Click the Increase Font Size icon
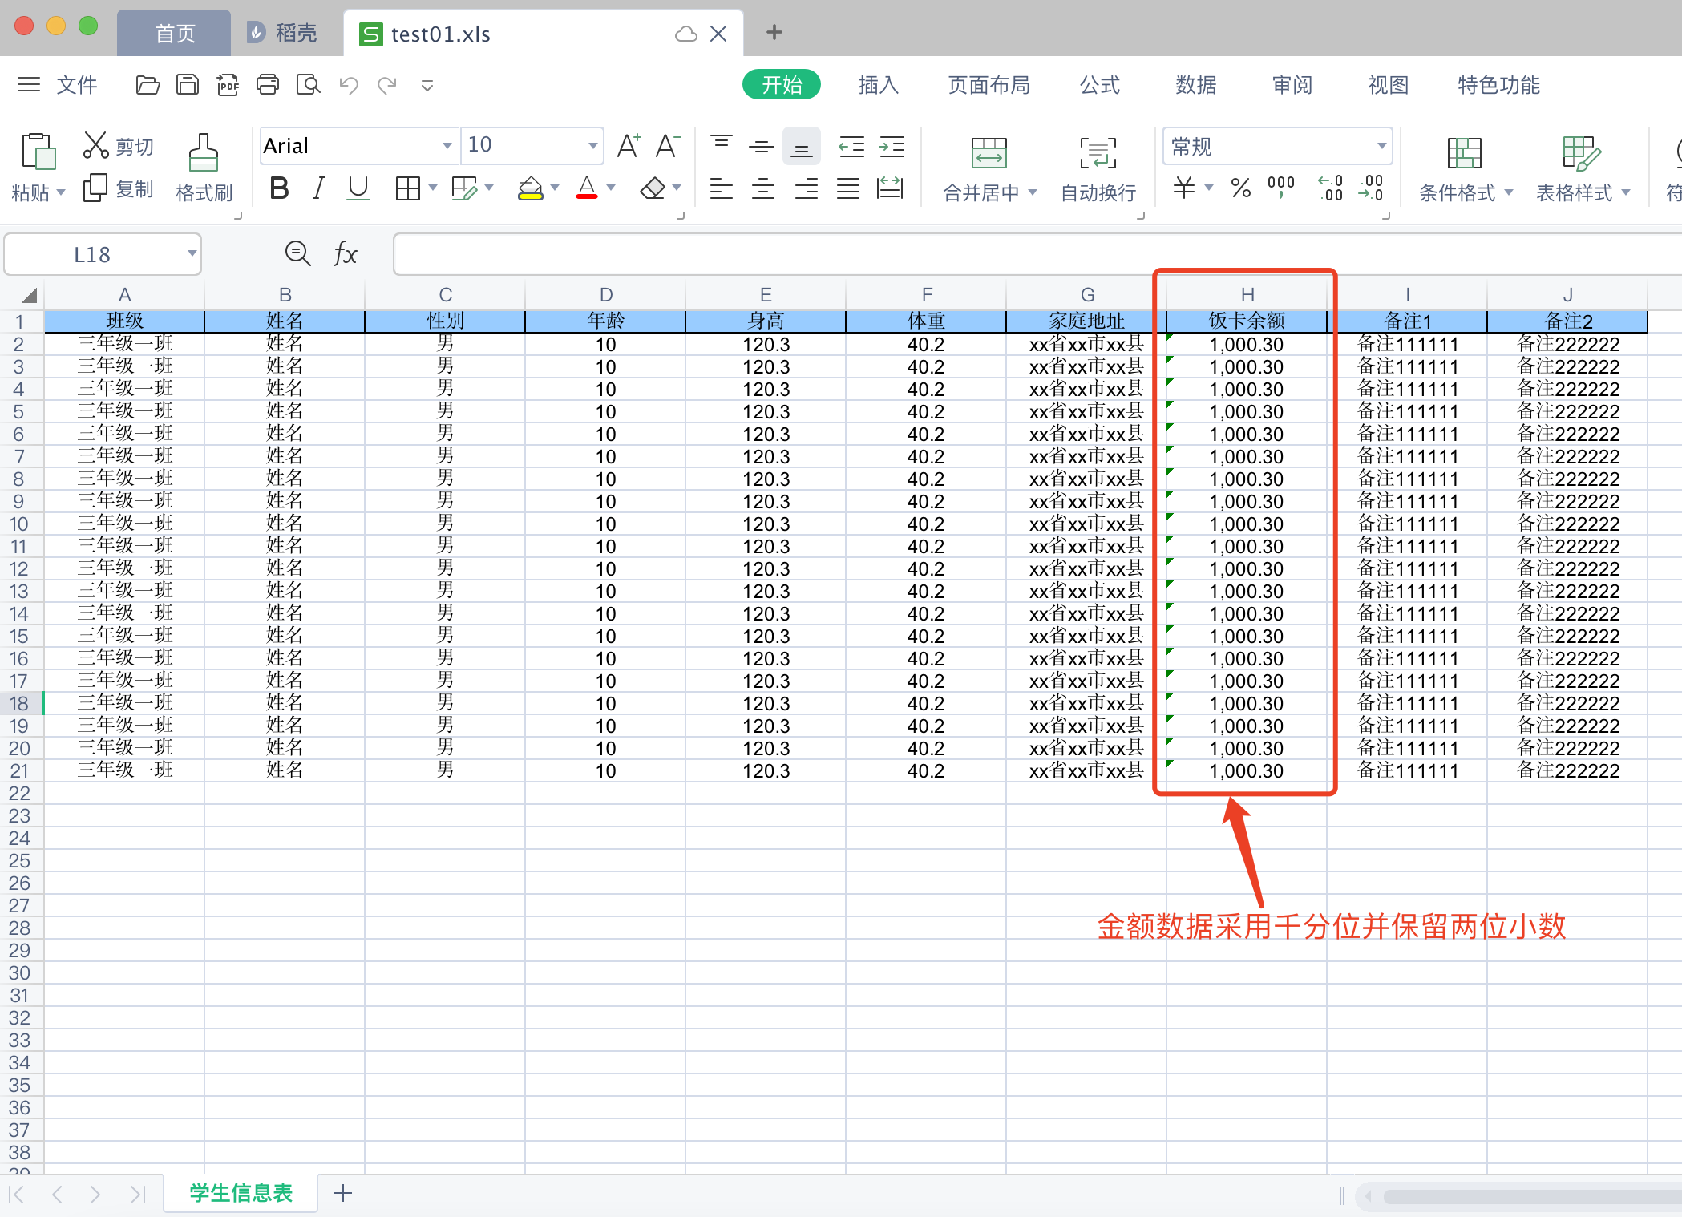Screen dimensions: 1682x1217 pos(629,146)
